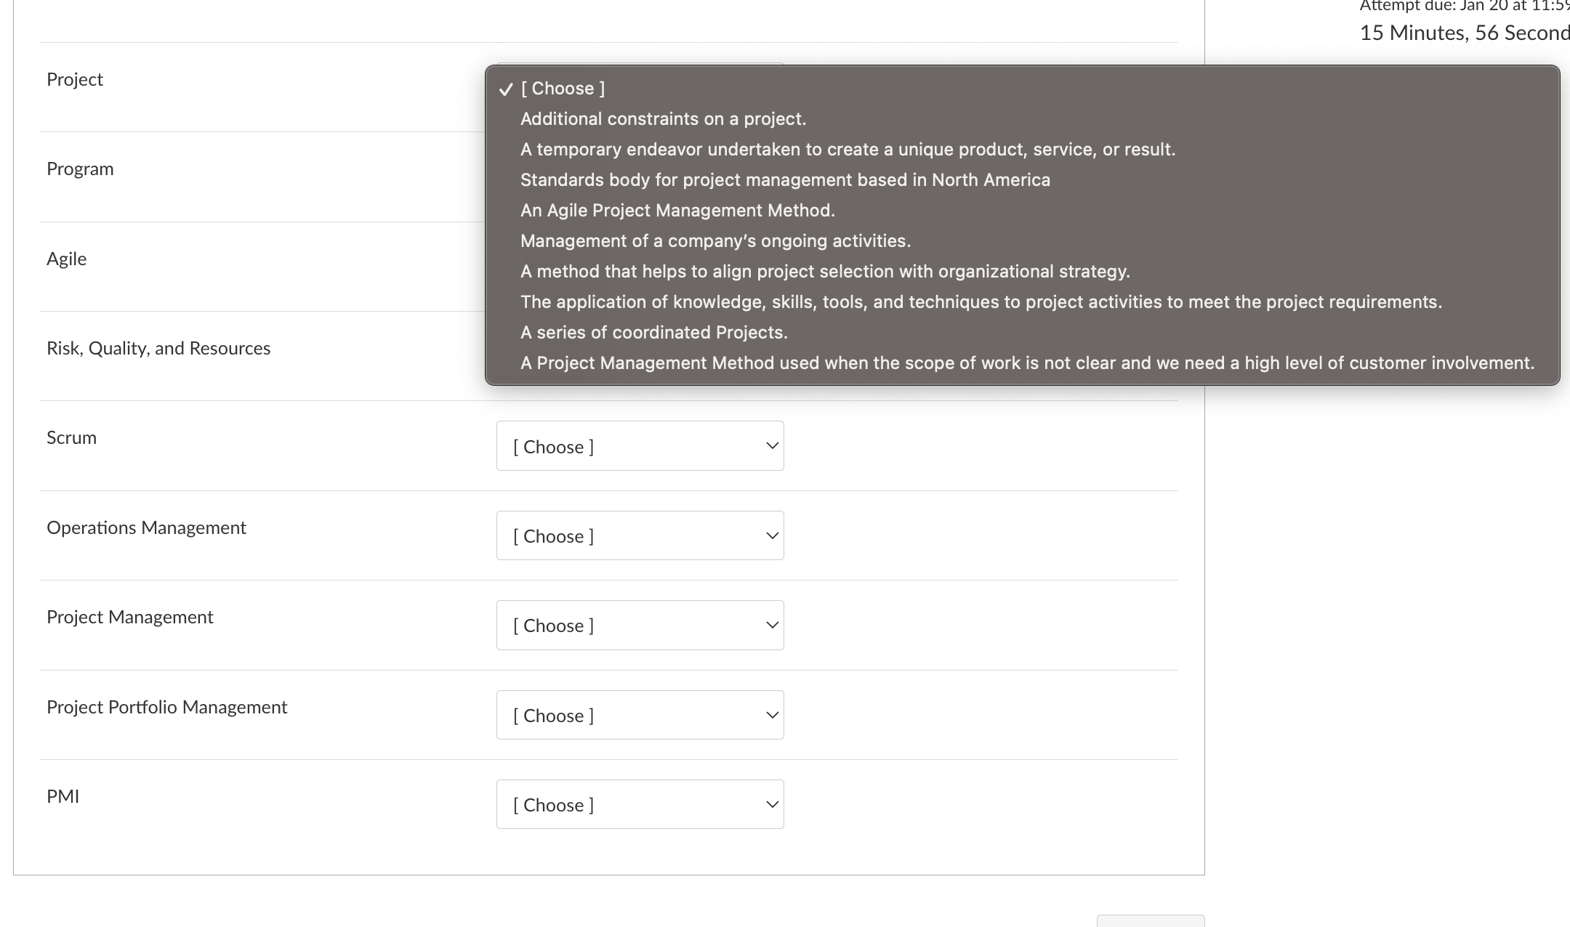Image resolution: width=1570 pixels, height=927 pixels.
Task: Open Project Portfolio Management dropdown
Action: (x=639, y=715)
